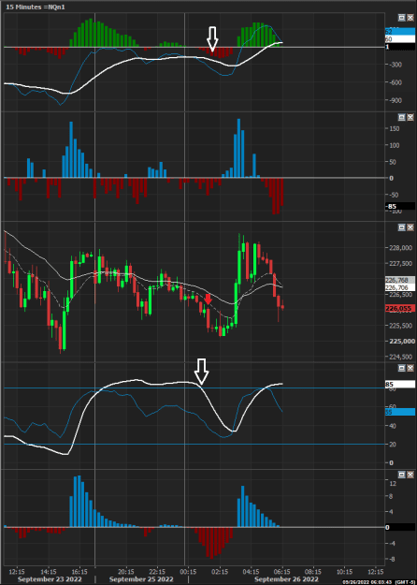
Task: Maximize the second histogram panel
Action: (x=401, y=117)
